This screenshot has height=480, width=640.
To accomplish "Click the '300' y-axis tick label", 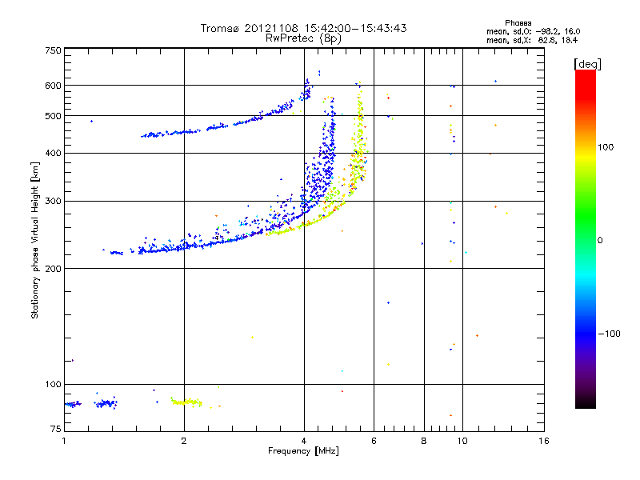I will point(53,201).
